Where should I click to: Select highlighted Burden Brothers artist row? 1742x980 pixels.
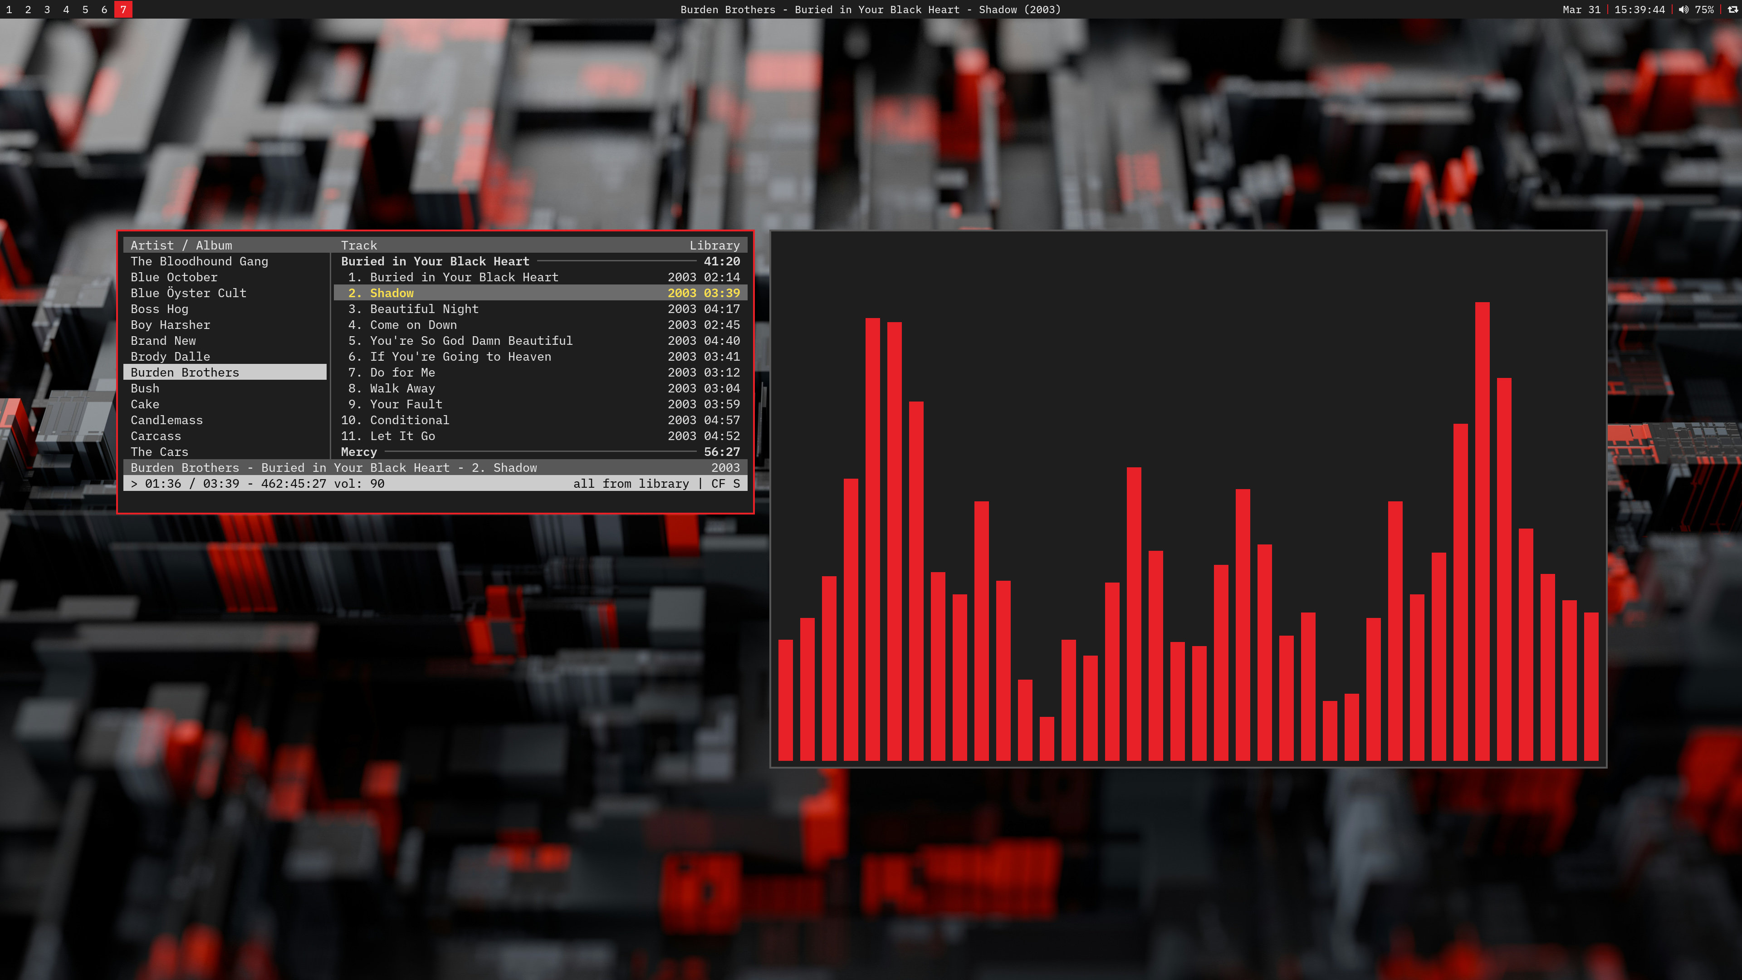(x=225, y=372)
